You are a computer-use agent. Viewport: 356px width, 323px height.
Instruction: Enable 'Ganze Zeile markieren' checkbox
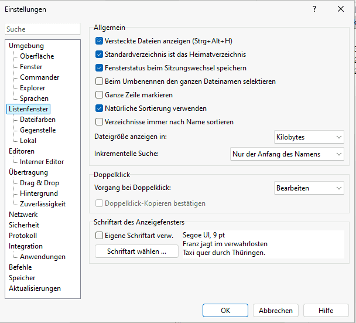pyautogui.click(x=99, y=94)
